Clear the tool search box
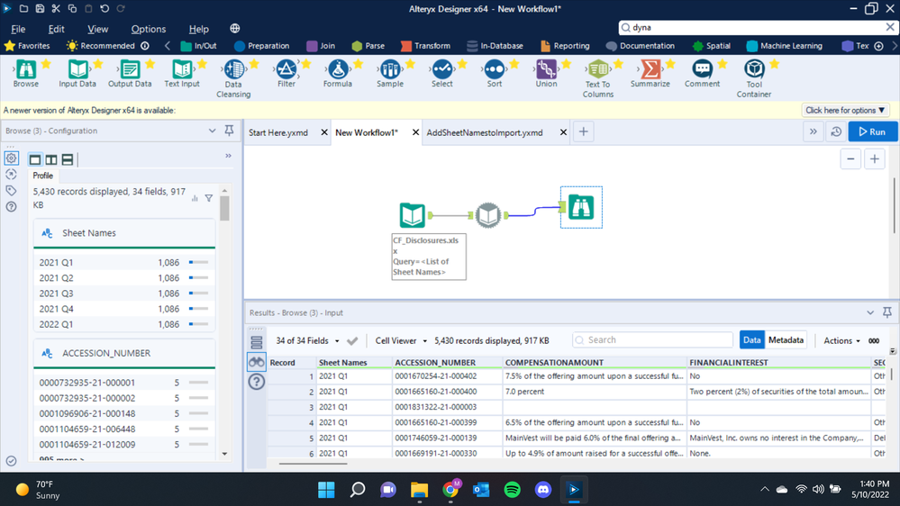 tap(890, 27)
